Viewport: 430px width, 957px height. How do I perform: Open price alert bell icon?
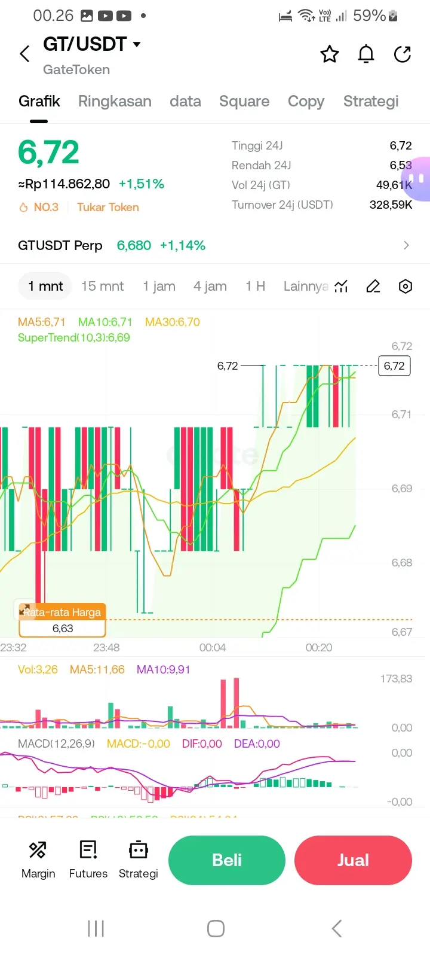366,54
